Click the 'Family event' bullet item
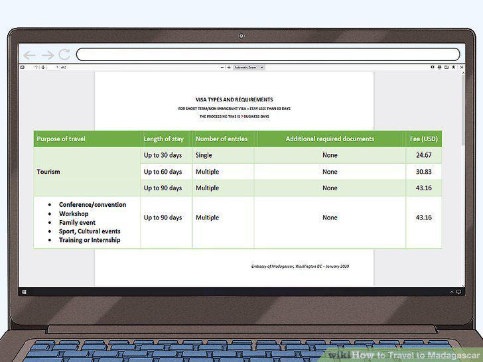Viewport: 483px width, 362px height. point(78,223)
